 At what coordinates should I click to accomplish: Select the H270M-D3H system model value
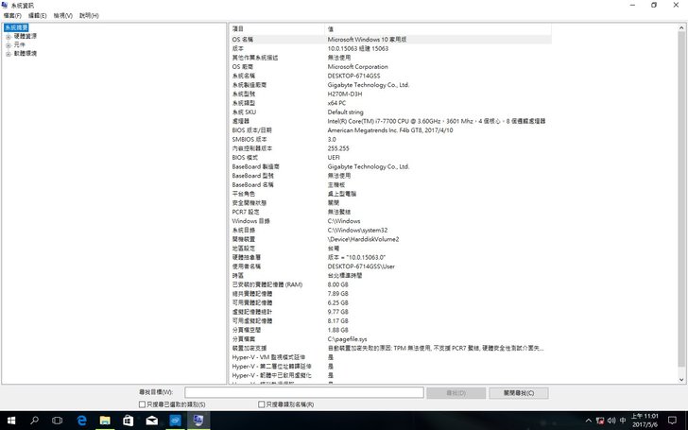click(x=344, y=94)
